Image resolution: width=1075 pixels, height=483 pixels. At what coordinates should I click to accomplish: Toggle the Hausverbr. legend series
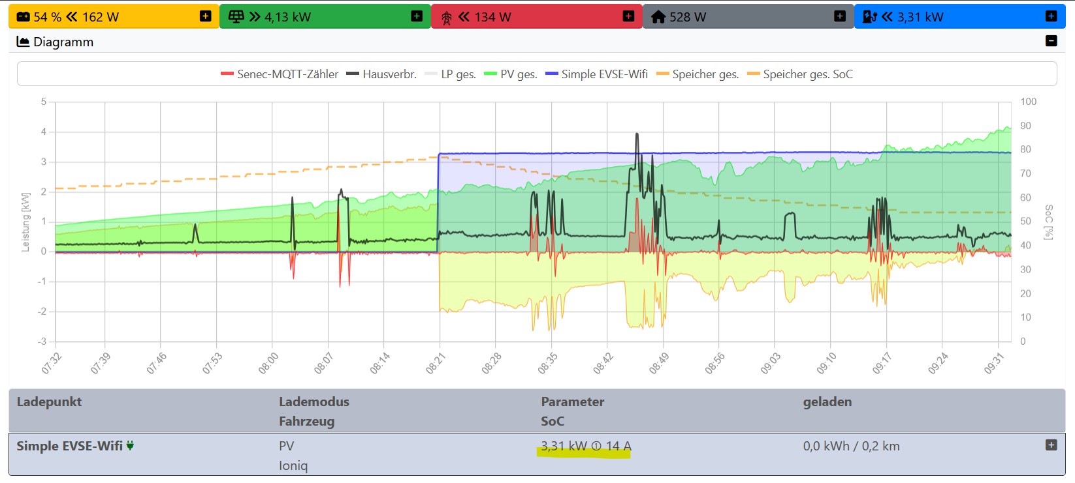point(381,74)
